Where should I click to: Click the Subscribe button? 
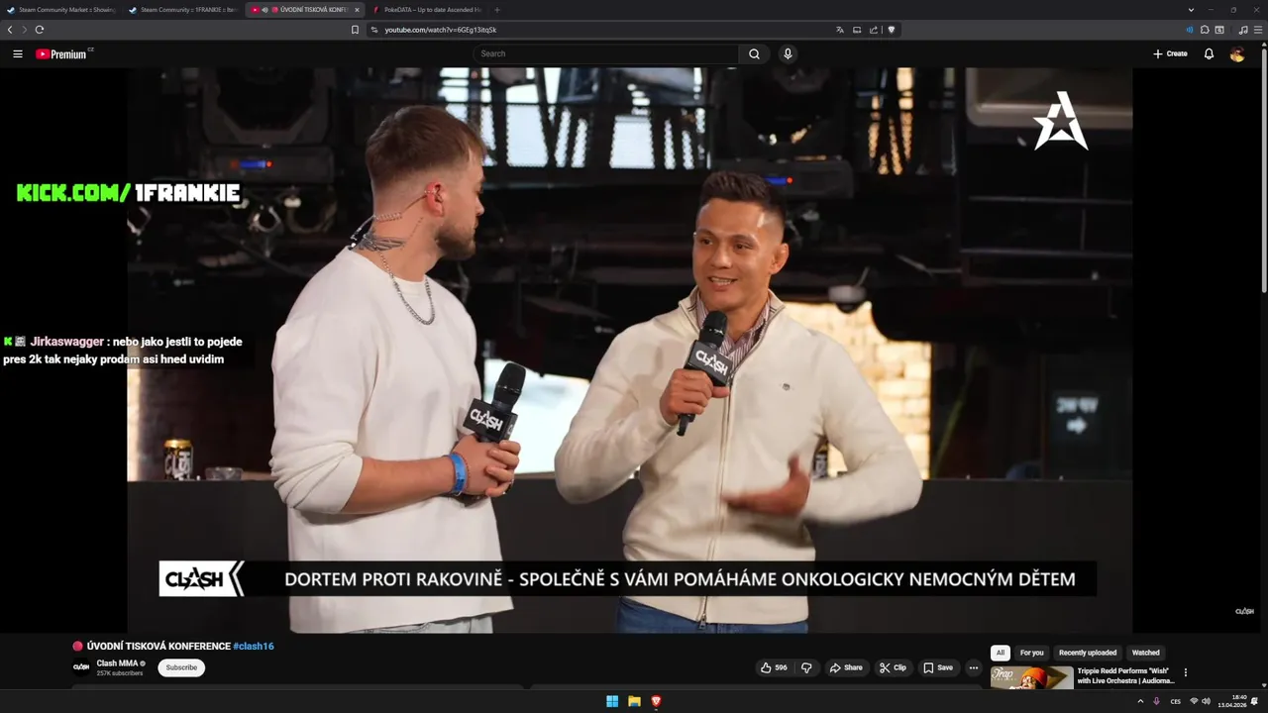(x=181, y=667)
